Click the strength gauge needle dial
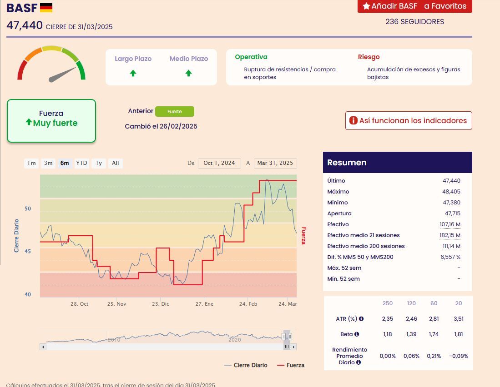Screen dimensions: 500x387 51,64
